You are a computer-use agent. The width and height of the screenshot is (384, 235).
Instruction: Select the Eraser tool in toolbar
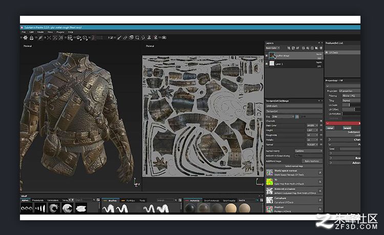point(125,38)
